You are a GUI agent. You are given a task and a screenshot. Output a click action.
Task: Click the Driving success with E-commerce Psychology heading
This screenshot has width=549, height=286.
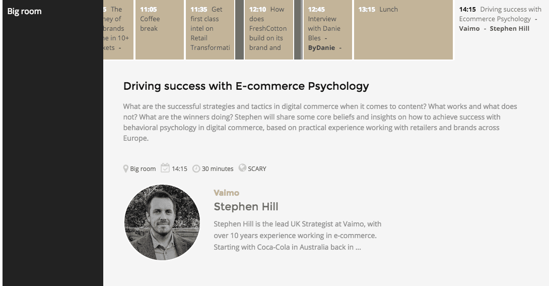click(x=246, y=86)
